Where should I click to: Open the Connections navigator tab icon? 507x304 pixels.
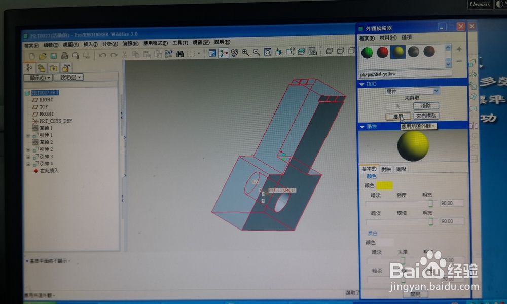pos(66,67)
